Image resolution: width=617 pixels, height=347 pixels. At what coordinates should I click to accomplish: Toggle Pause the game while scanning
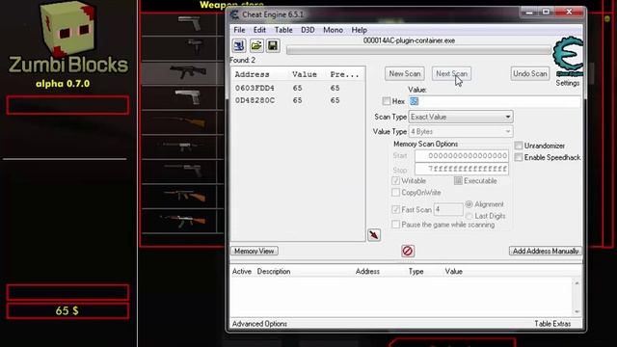396,225
